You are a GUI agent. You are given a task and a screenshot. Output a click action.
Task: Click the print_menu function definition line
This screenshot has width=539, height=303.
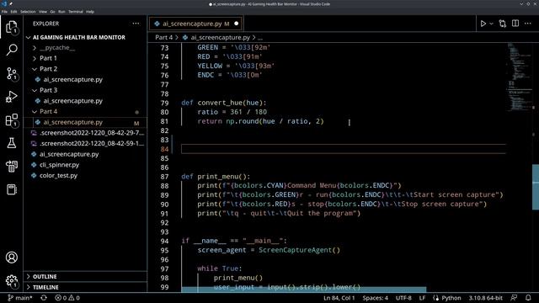(216, 177)
